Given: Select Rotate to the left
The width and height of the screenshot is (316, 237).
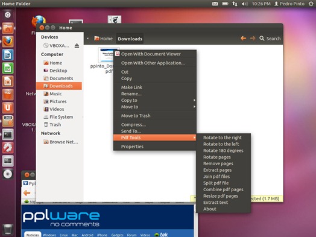Looking at the screenshot, I should coord(223,144).
